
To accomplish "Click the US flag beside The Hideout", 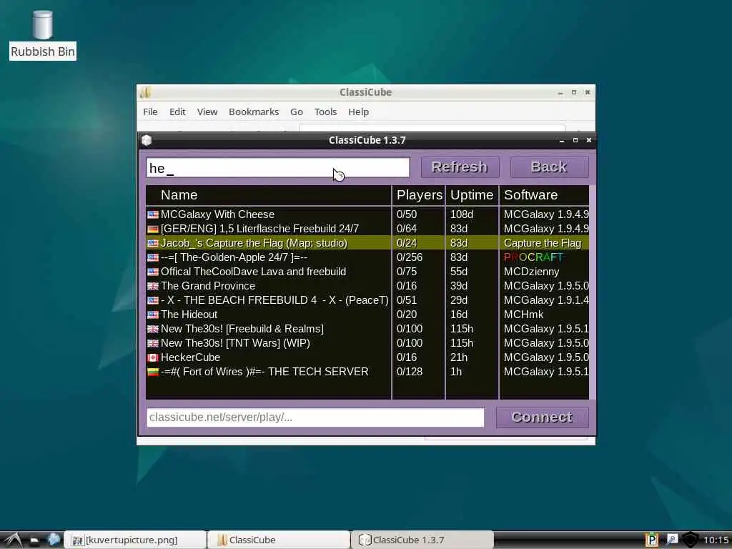I will click(x=153, y=315).
